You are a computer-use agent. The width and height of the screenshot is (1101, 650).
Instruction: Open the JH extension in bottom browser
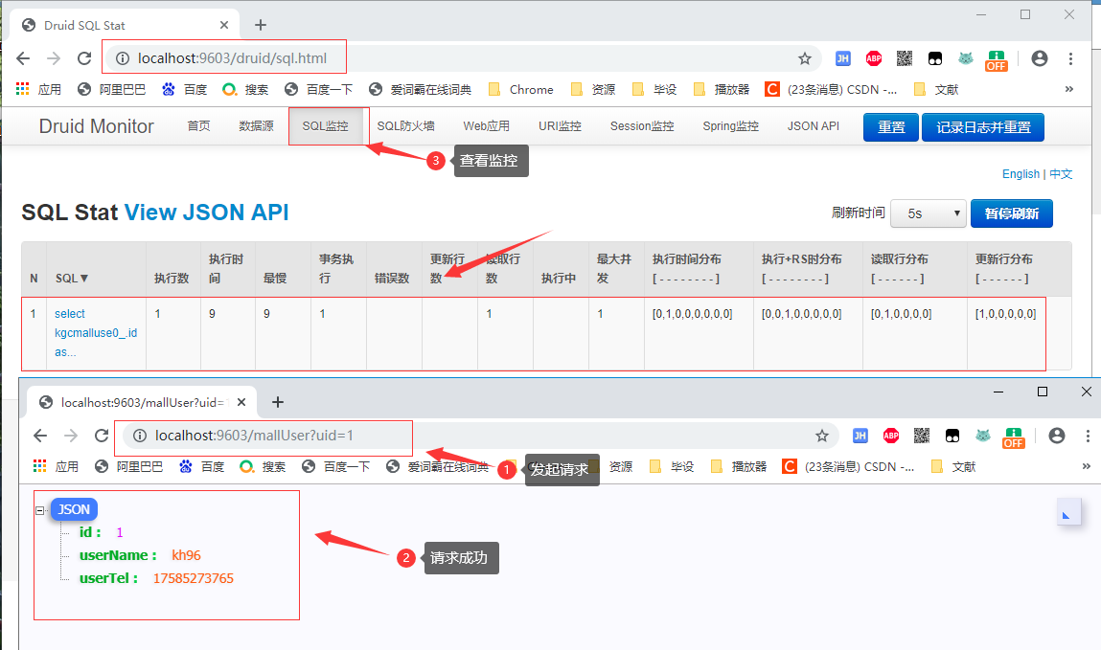[860, 436]
